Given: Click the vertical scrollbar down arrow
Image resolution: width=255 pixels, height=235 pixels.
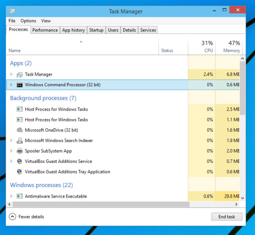Looking at the screenshot, I should [243, 198].
